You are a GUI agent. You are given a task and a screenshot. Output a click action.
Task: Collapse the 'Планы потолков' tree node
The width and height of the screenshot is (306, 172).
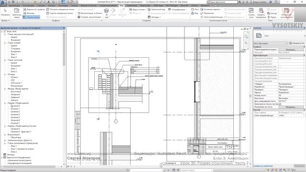point(5,60)
